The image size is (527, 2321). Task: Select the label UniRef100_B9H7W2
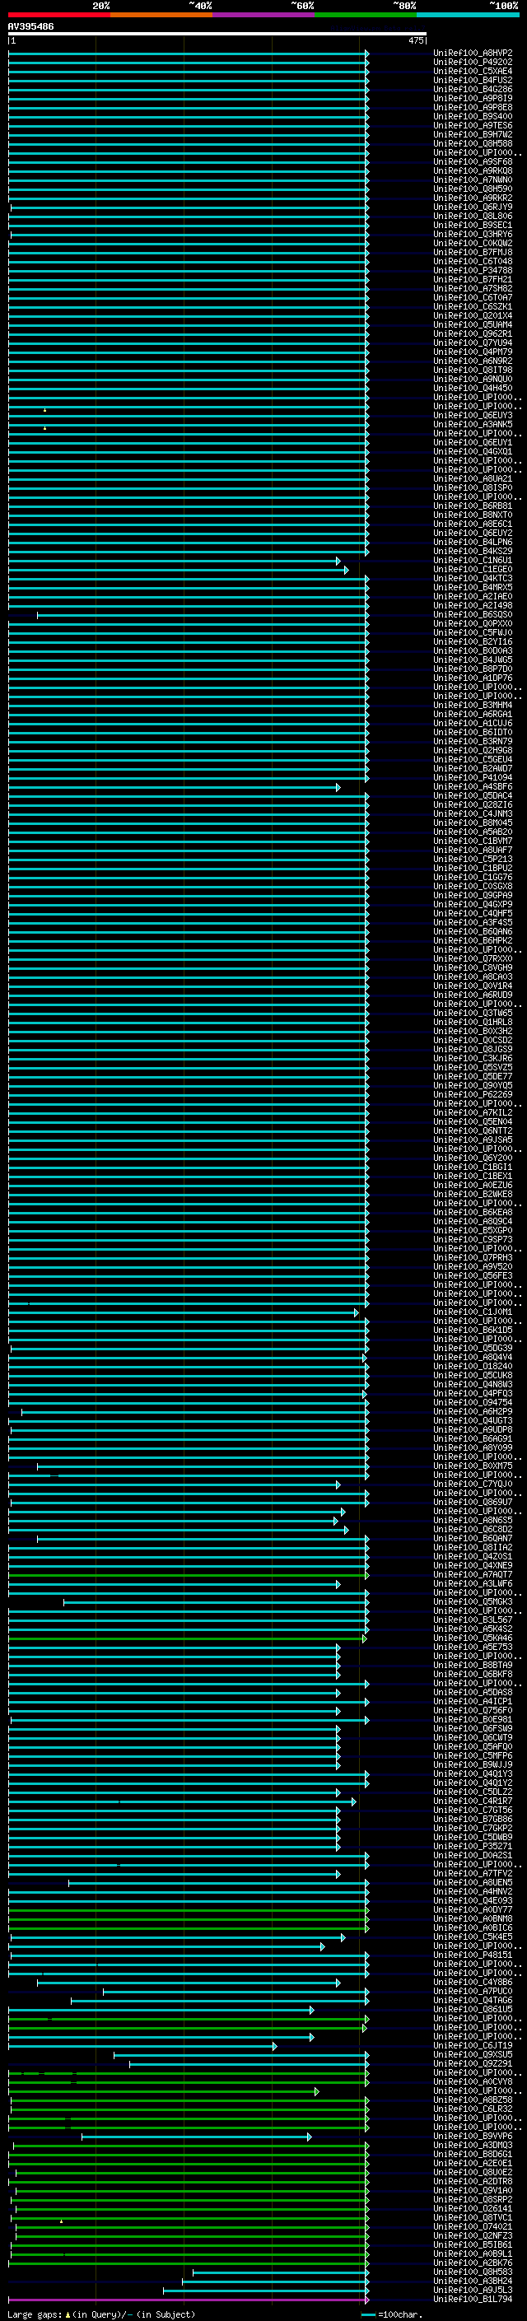coord(473,134)
